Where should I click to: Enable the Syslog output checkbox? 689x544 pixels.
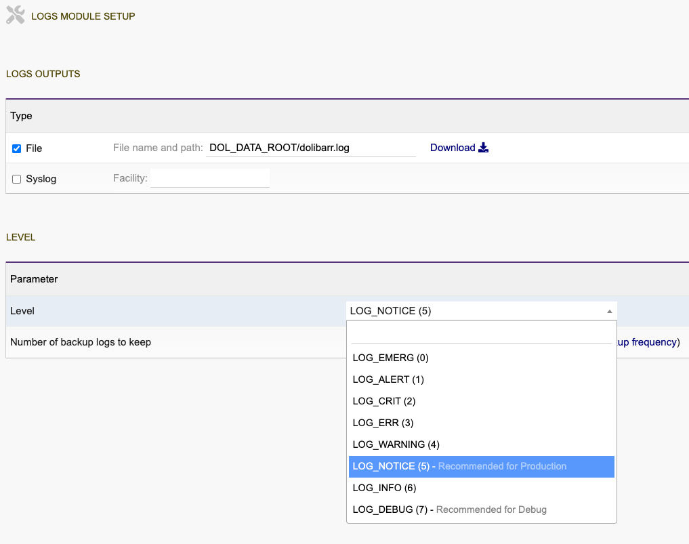pos(17,180)
